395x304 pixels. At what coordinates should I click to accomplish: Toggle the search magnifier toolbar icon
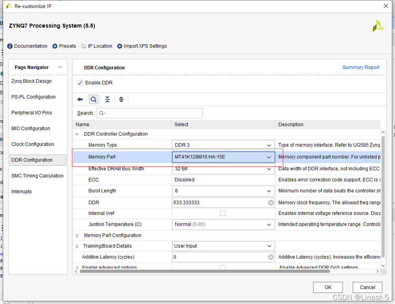94,99
